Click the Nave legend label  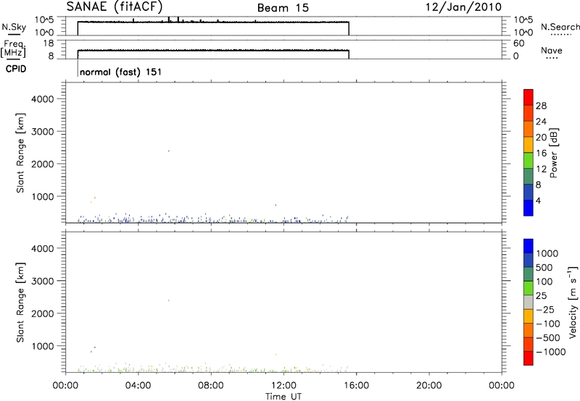[x=551, y=50]
